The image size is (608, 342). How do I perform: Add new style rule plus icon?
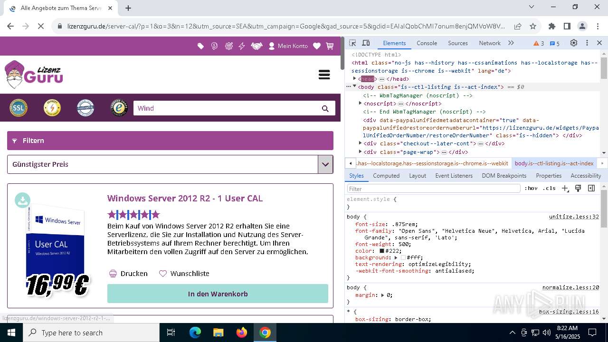point(565,189)
